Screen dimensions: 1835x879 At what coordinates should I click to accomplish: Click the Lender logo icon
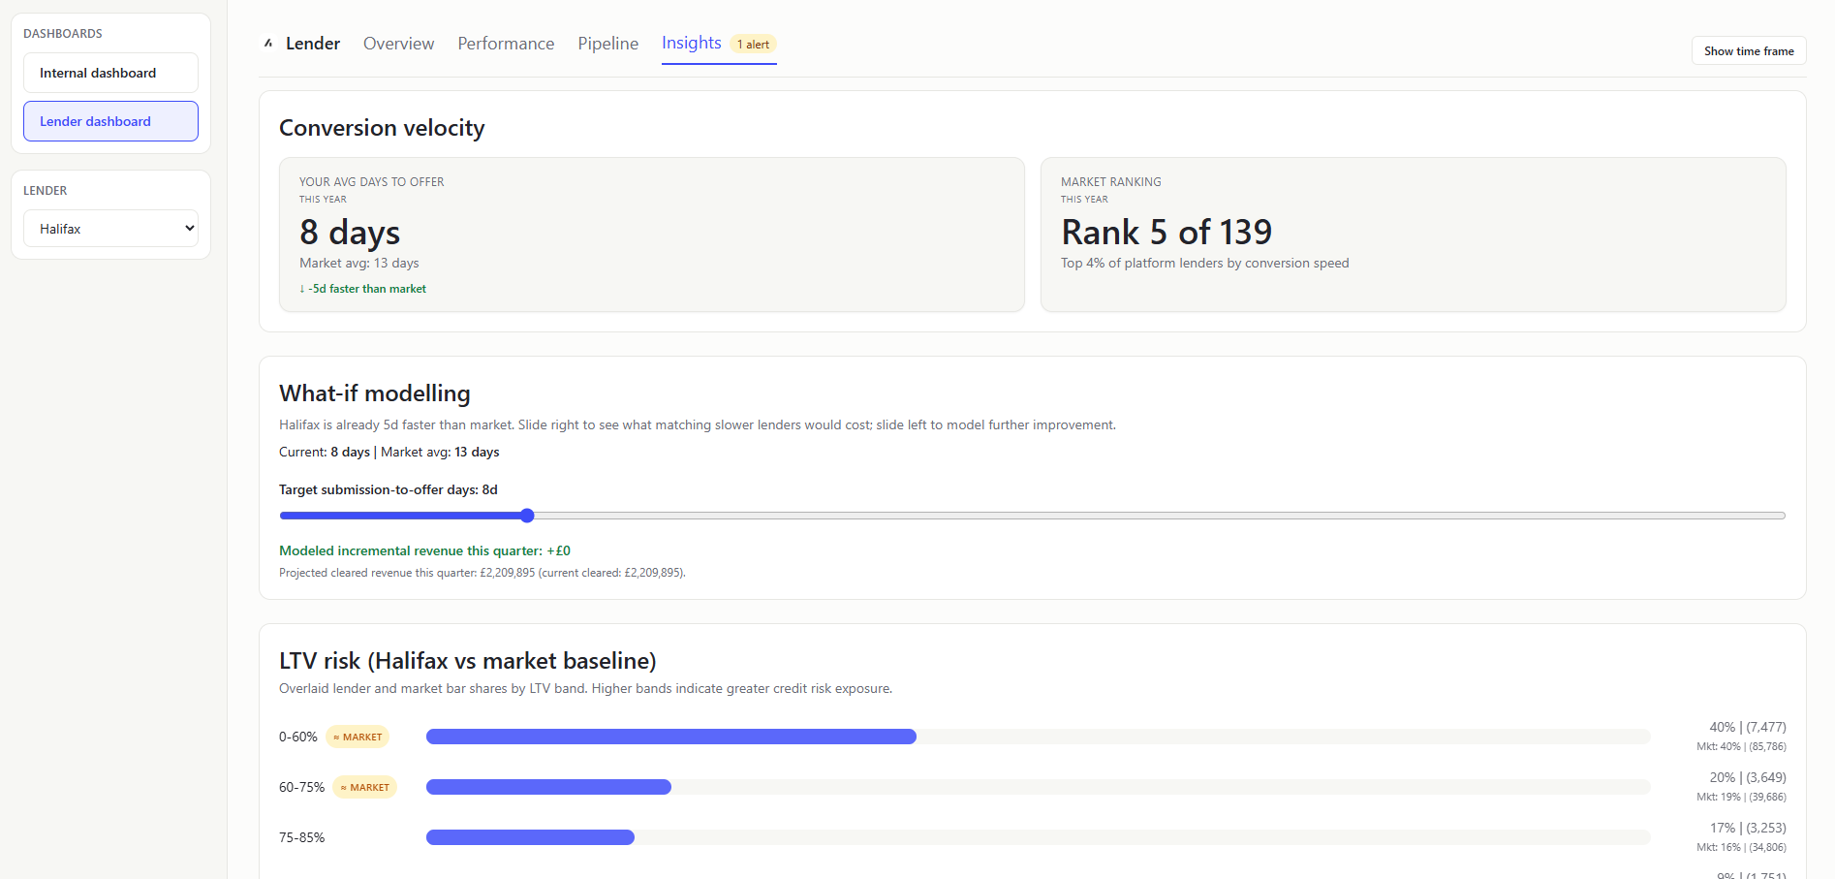point(268,43)
